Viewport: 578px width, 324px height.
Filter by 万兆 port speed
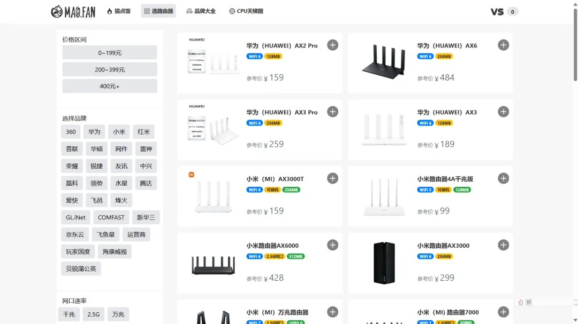coord(118,314)
